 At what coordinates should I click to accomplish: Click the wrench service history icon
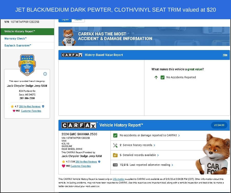[115, 145]
